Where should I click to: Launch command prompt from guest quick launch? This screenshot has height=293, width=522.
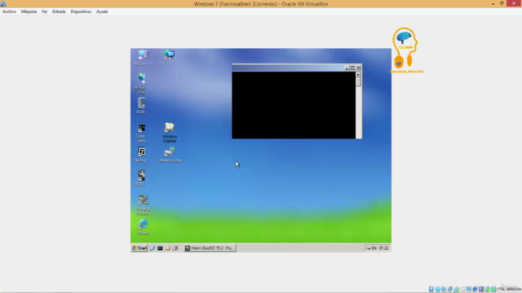pyautogui.click(x=160, y=248)
